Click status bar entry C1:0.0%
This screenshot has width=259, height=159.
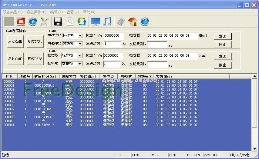pos(194,155)
